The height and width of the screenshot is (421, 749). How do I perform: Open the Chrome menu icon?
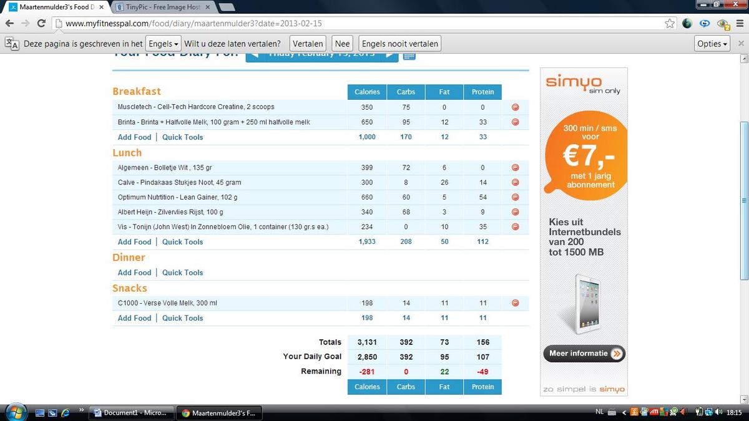[x=739, y=24]
